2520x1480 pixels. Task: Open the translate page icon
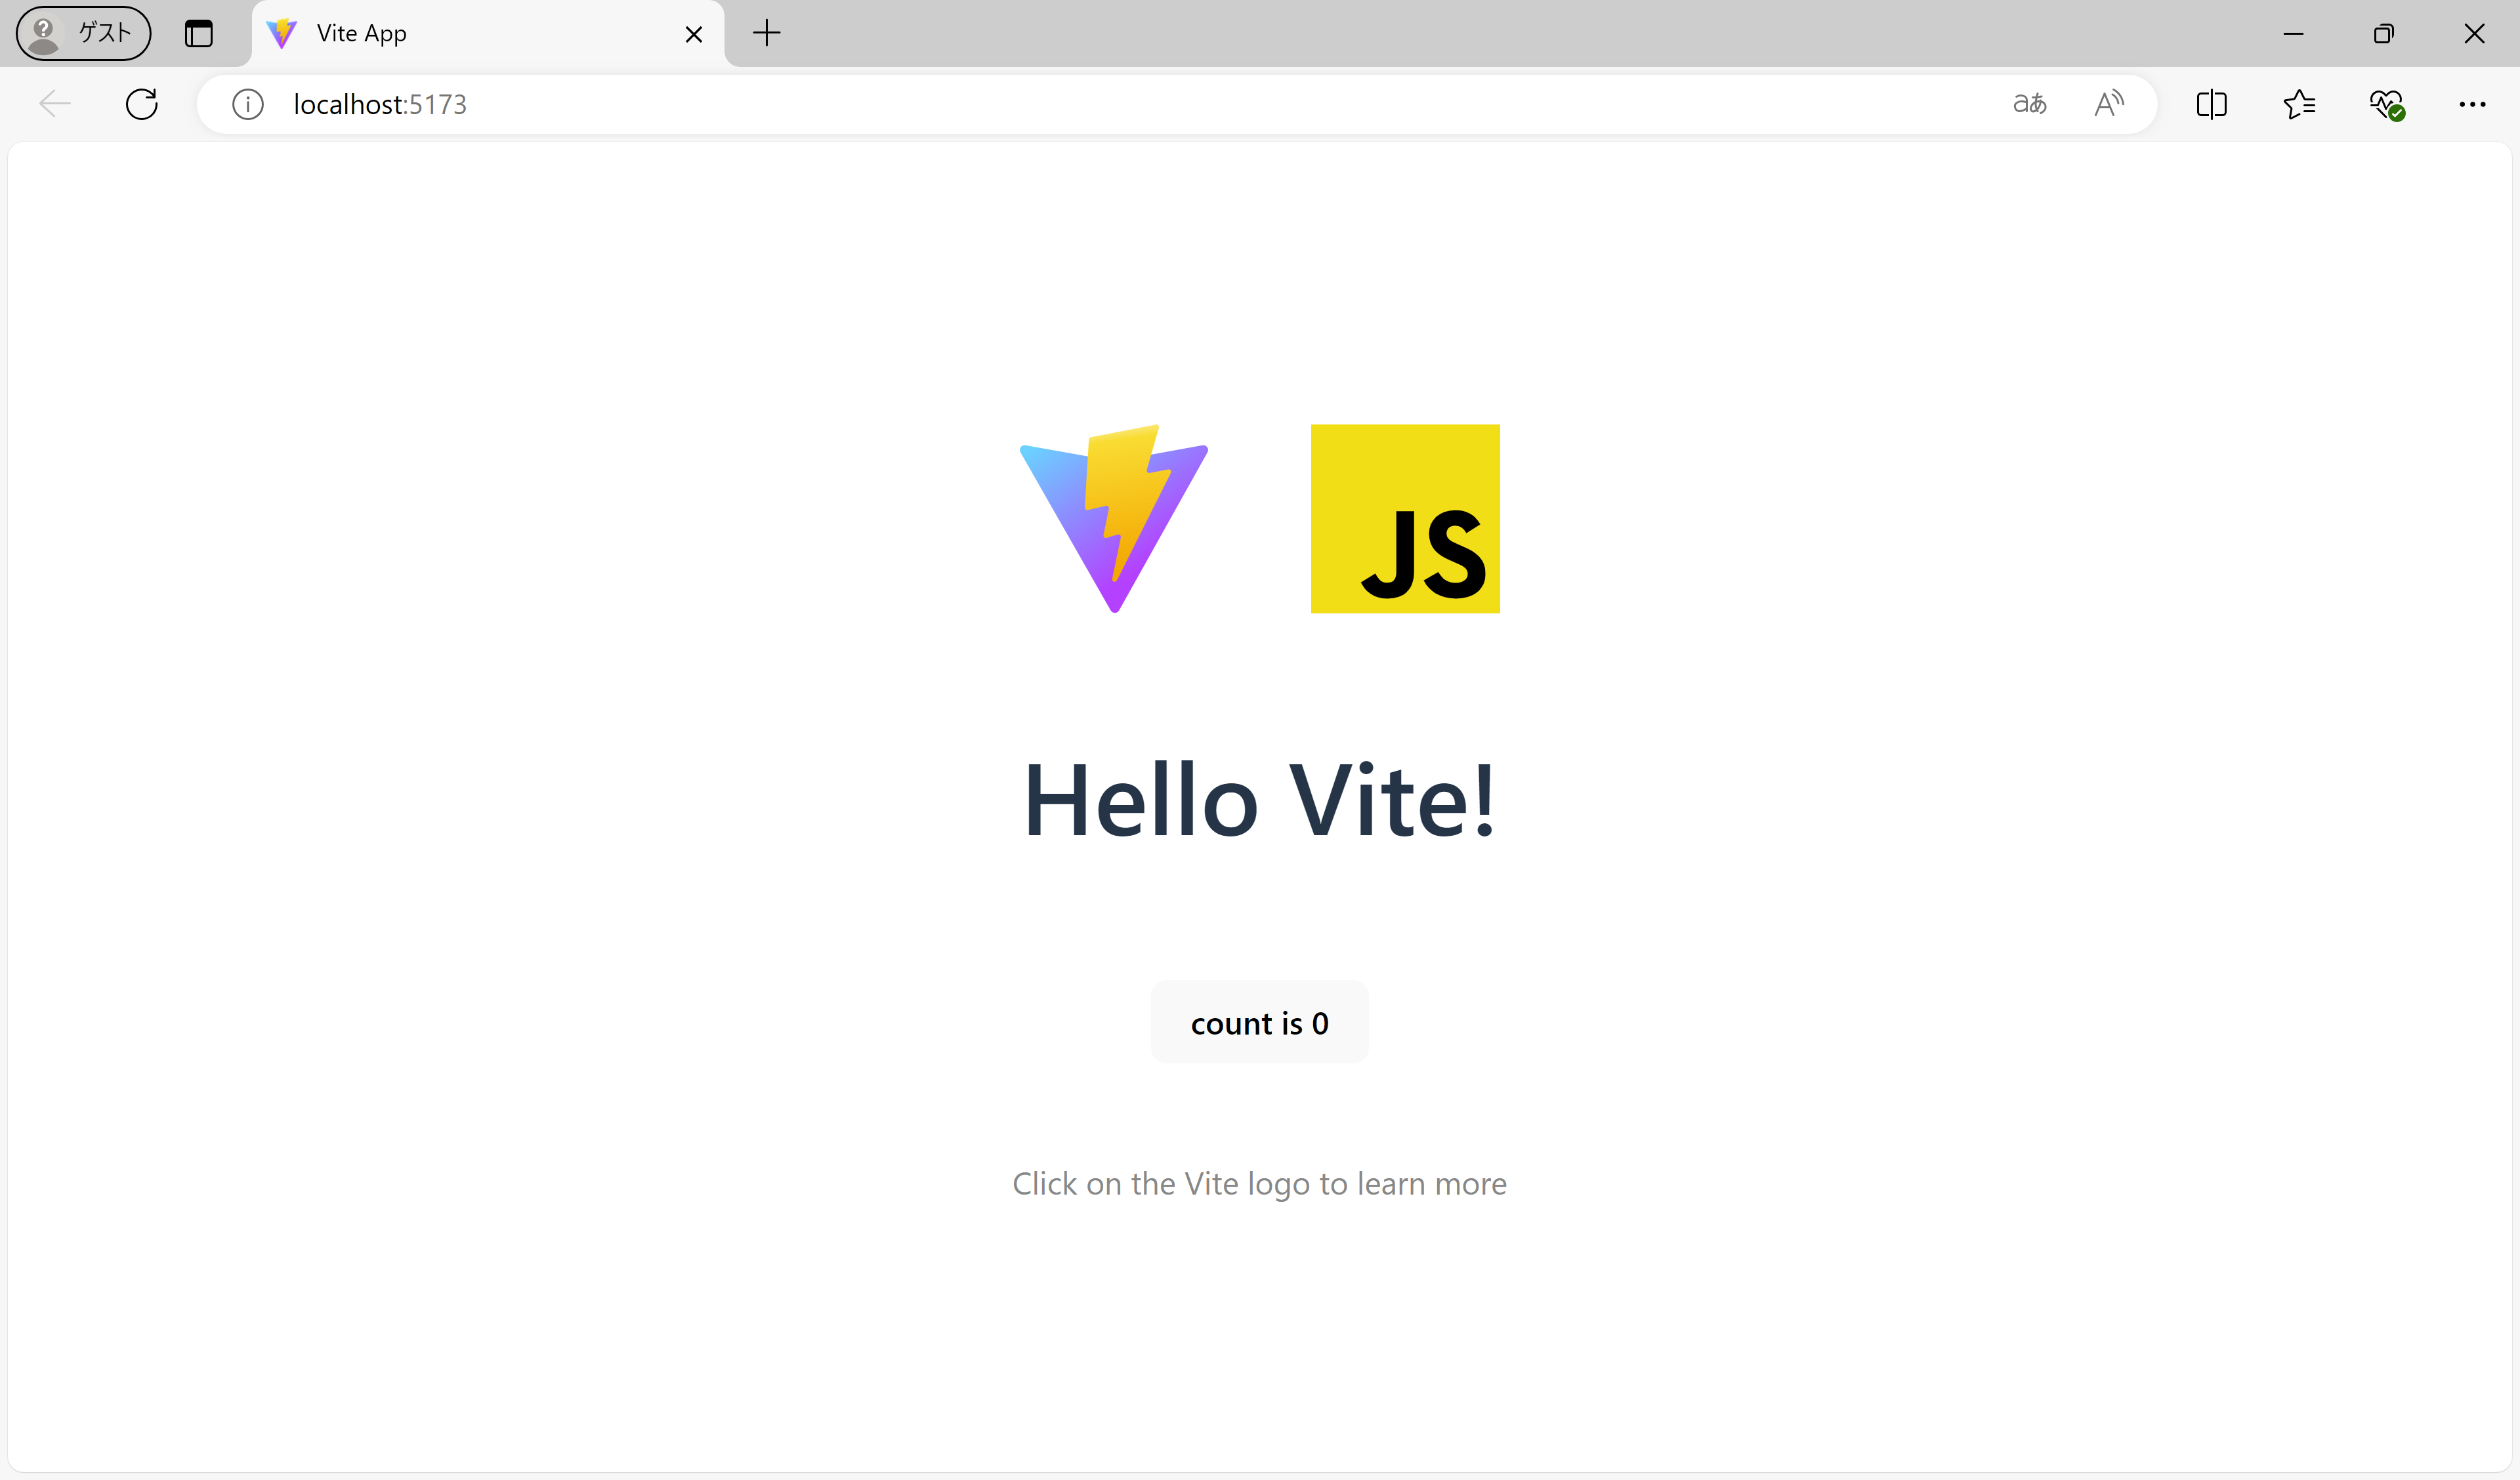(2030, 104)
